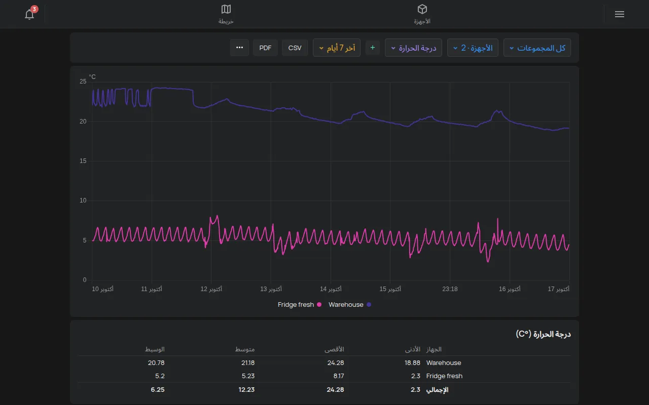Open the last 7 days range dropdown
This screenshot has height=405, width=649.
(337, 48)
